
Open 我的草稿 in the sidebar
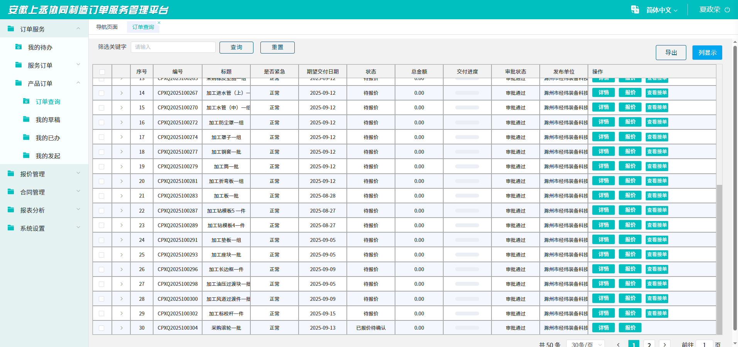click(48, 120)
